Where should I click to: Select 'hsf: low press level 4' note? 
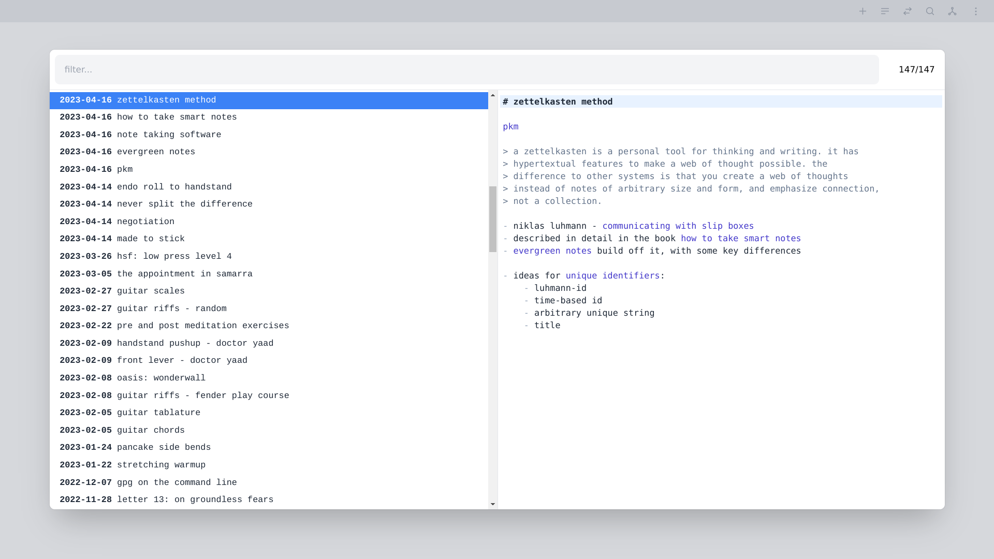pyautogui.click(x=269, y=257)
